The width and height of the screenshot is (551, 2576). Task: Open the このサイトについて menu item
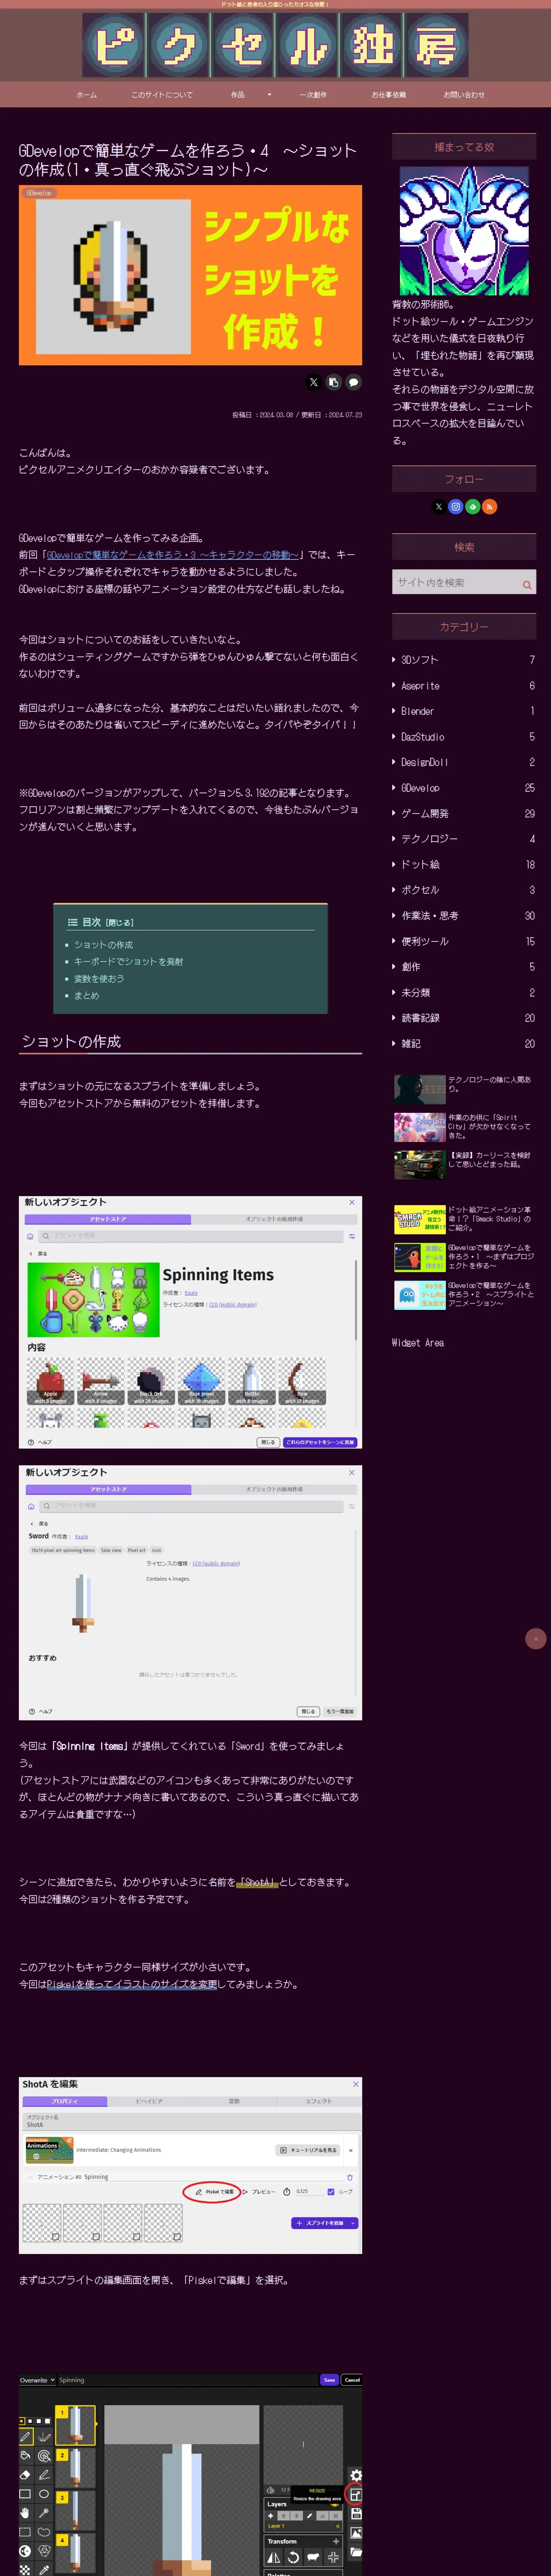162,95
